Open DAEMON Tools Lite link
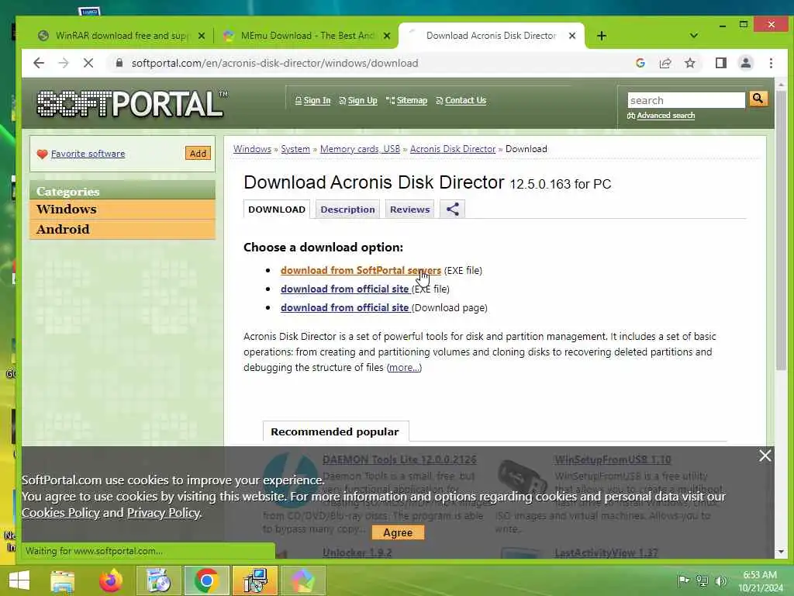The height and width of the screenshot is (596, 794). [399, 459]
